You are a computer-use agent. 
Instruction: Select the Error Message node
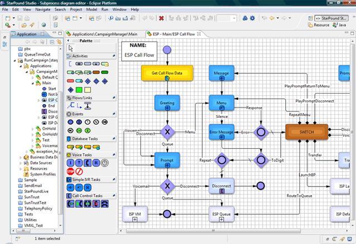tap(221, 132)
